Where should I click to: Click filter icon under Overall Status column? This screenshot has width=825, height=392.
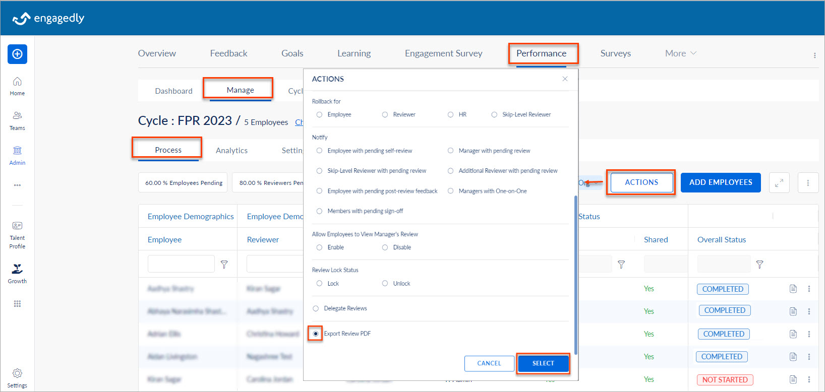759,264
